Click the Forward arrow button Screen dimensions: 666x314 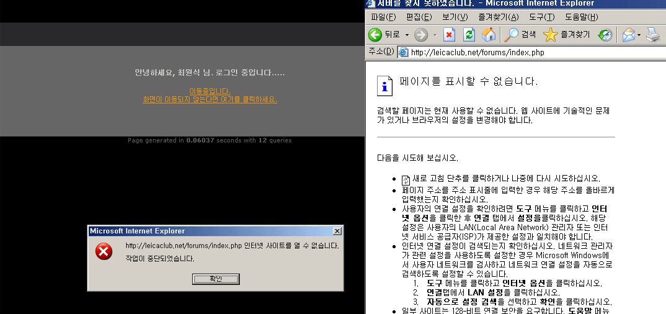click(x=421, y=35)
